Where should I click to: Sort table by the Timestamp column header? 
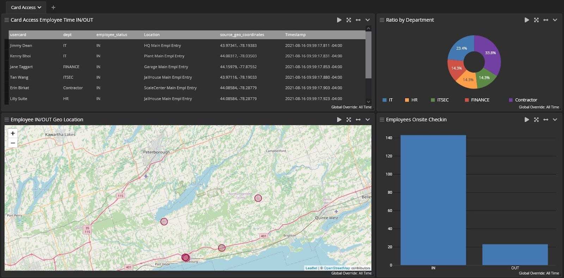click(295, 34)
